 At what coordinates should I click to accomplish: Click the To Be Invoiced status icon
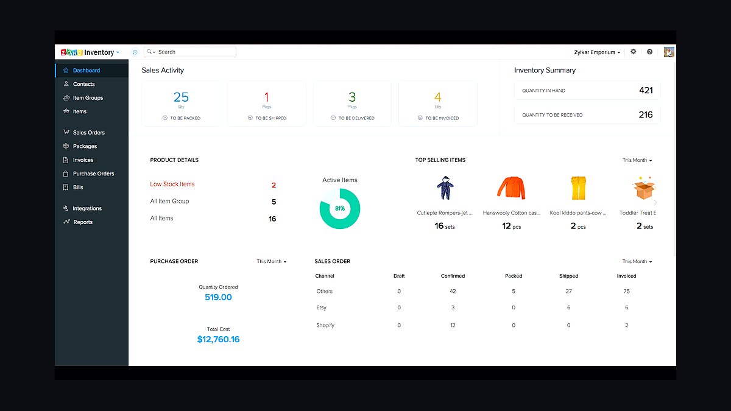(420, 118)
